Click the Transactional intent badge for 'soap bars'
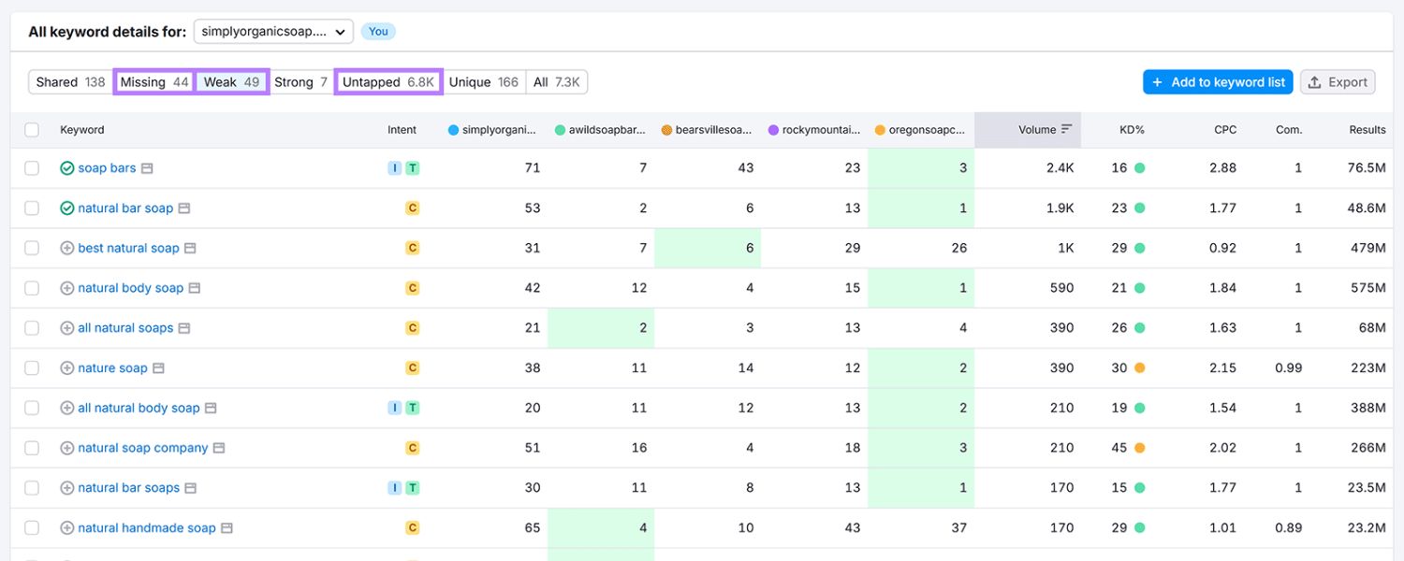 pyautogui.click(x=412, y=167)
